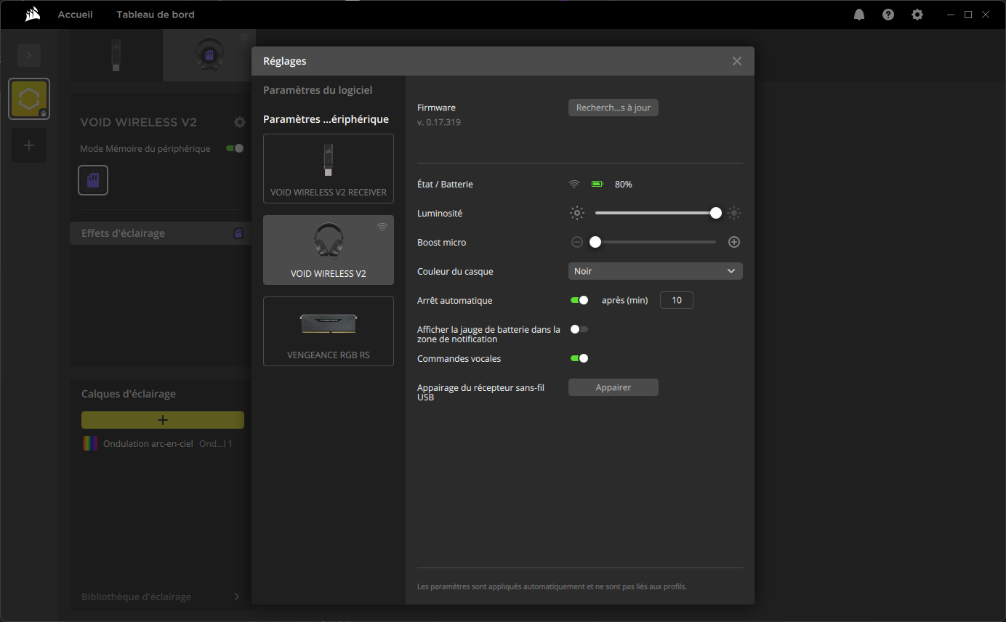
Task: Open notifications bell icon
Action: point(859,15)
